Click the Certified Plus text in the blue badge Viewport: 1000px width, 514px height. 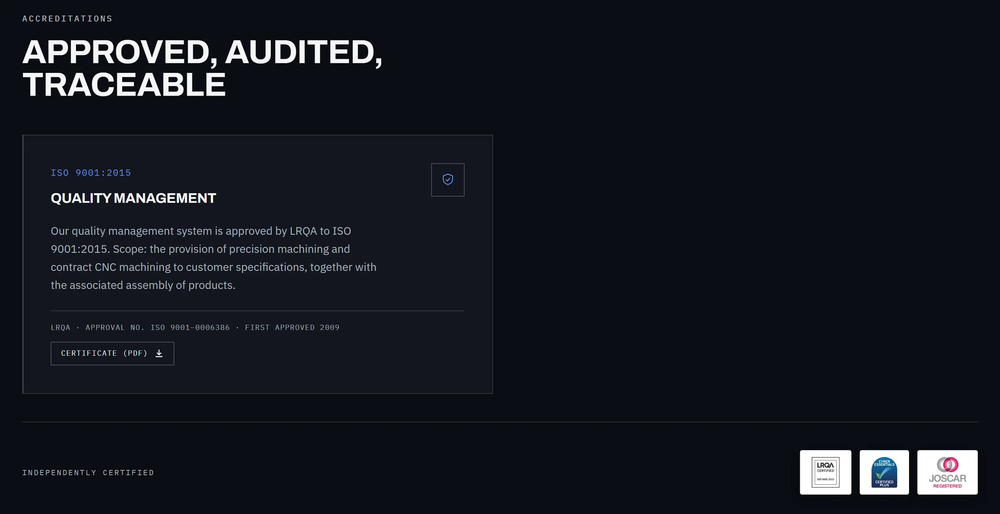point(884,483)
